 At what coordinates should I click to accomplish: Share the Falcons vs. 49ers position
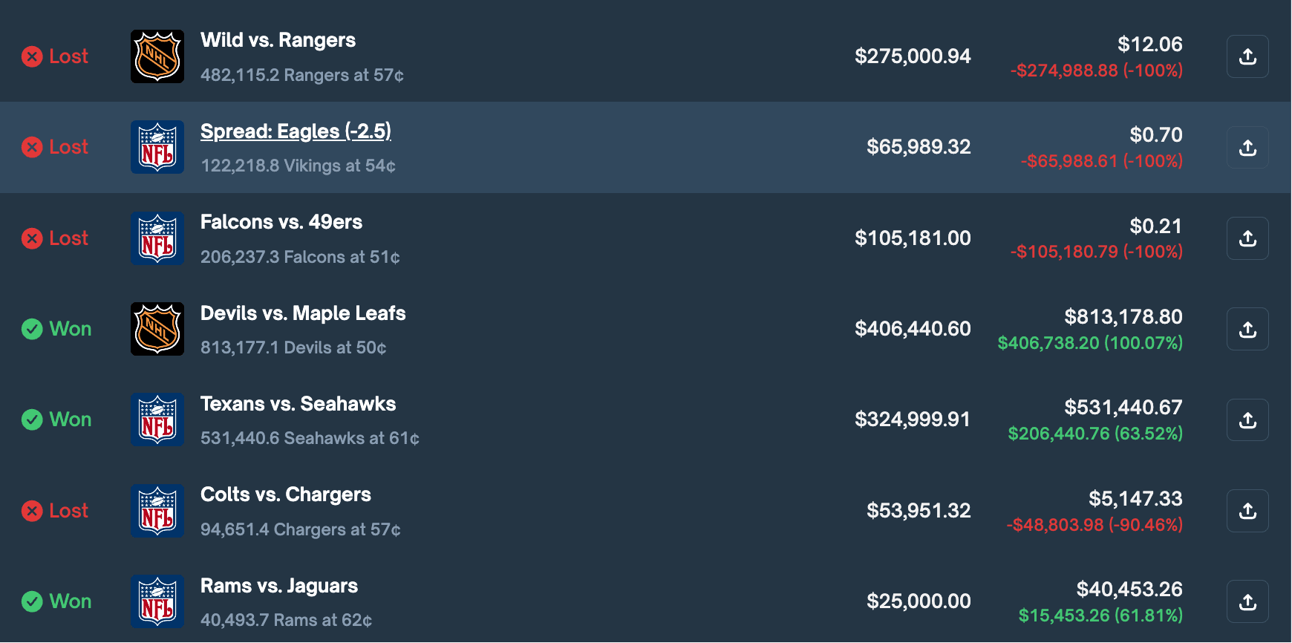(x=1247, y=238)
